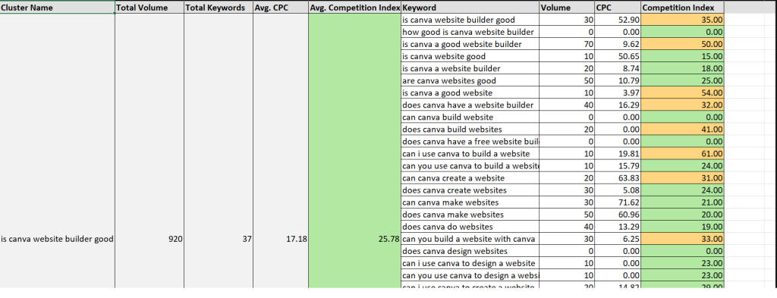Select the competition index value 31.00

[x=682, y=177]
